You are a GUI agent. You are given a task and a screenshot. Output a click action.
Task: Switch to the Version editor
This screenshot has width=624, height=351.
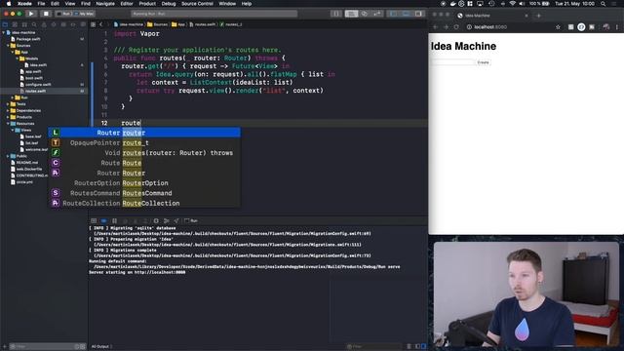tap(377, 14)
